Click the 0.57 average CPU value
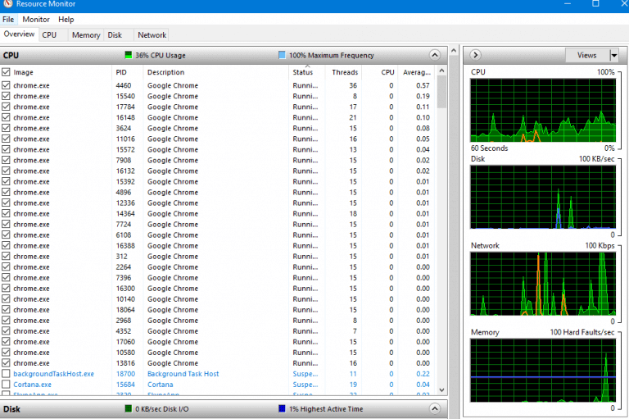 (x=423, y=85)
